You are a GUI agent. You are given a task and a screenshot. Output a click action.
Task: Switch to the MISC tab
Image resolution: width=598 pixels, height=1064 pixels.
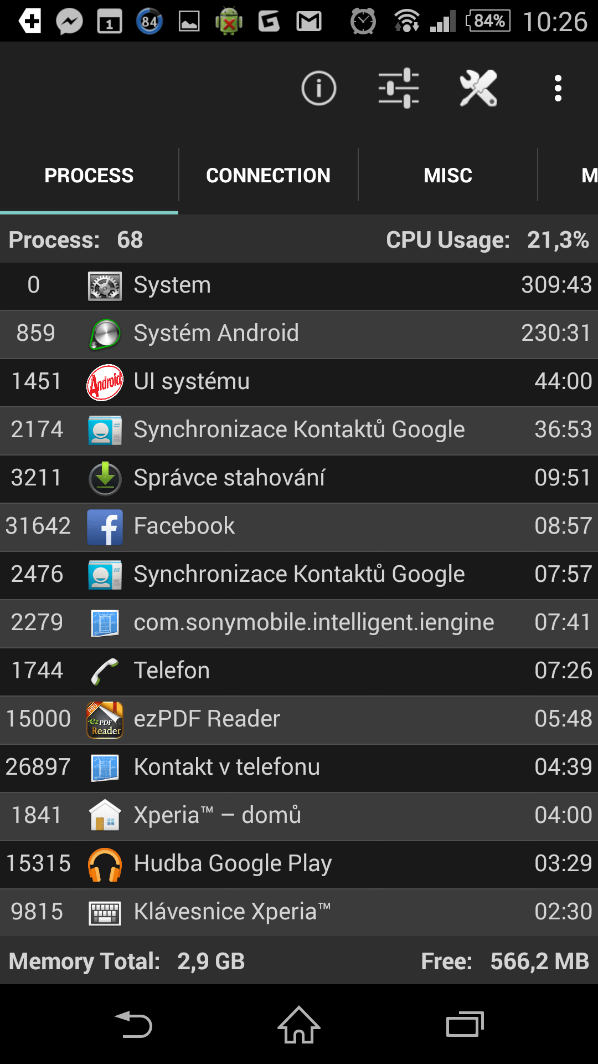[448, 176]
